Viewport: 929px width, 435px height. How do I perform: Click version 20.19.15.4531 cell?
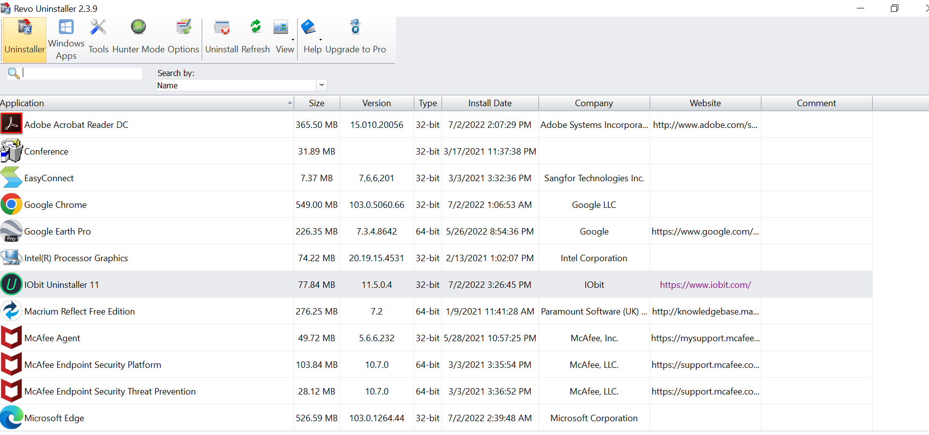coord(377,258)
